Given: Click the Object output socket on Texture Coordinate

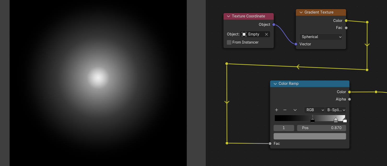Looking at the screenshot, I should coord(274,25).
